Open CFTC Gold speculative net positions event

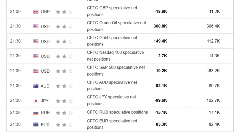(112, 41)
